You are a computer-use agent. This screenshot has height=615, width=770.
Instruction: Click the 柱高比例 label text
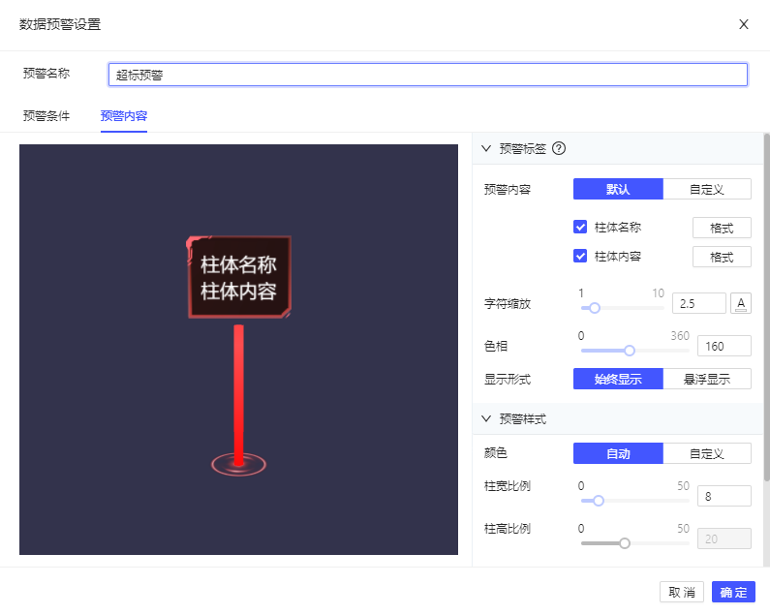(x=508, y=529)
